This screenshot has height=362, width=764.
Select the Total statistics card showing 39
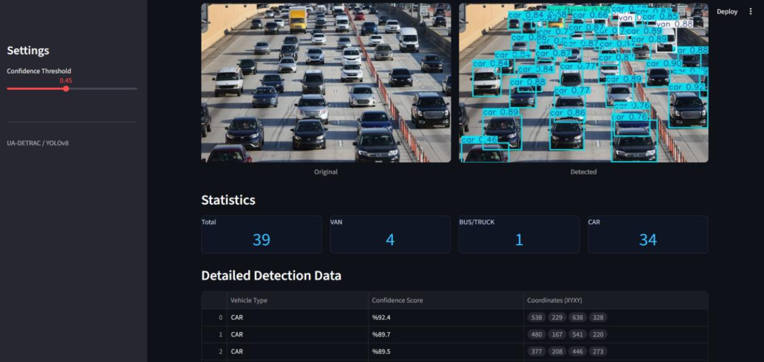[x=261, y=234]
